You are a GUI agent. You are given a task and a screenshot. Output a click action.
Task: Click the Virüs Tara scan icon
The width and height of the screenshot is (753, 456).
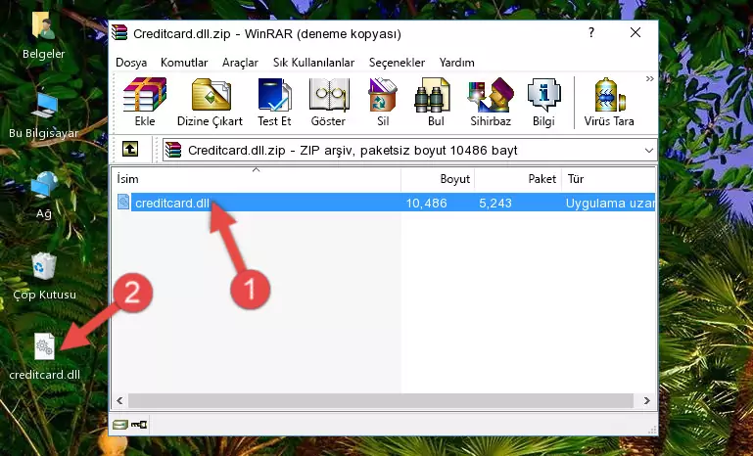pyautogui.click(x=609, y=95)
